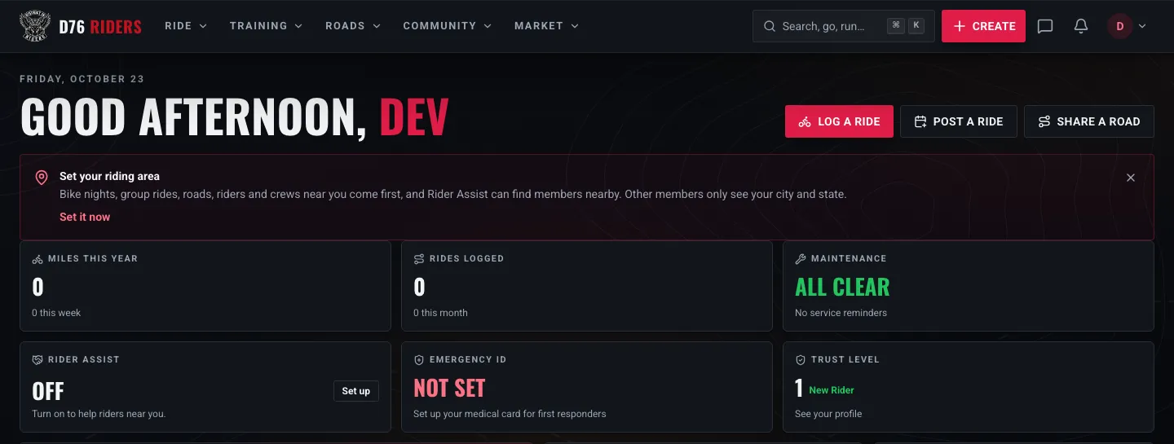
Task: Expand the Ride menu
Action: point(186,26)
